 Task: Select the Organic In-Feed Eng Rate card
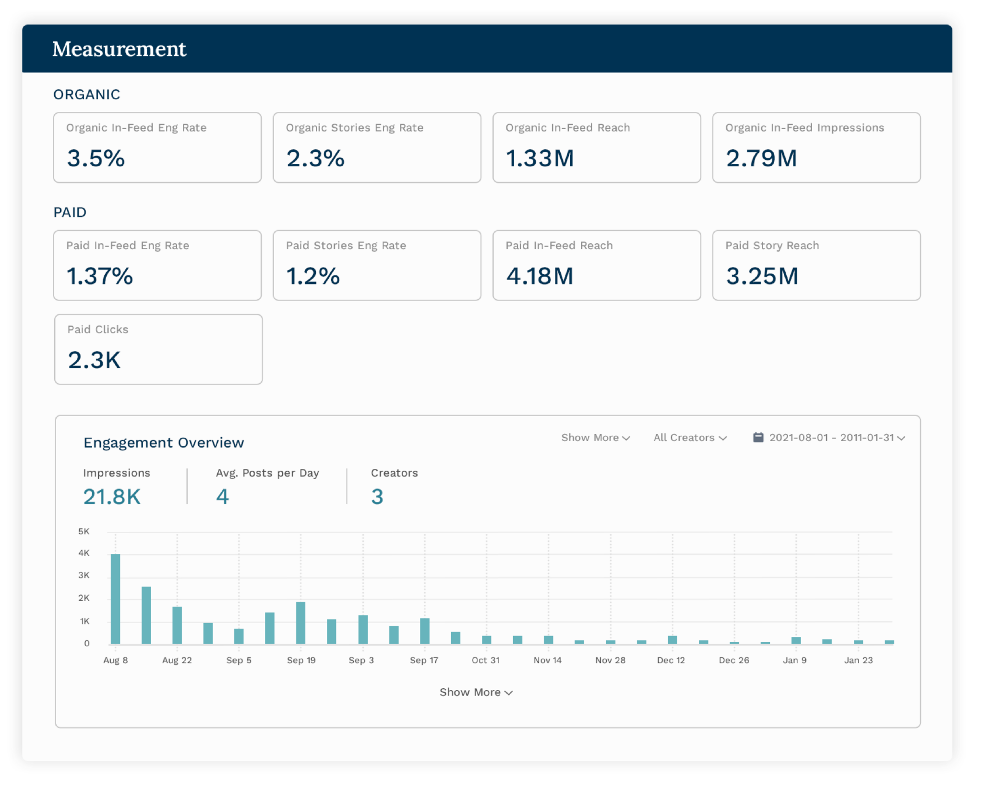(x=157, y=147)
